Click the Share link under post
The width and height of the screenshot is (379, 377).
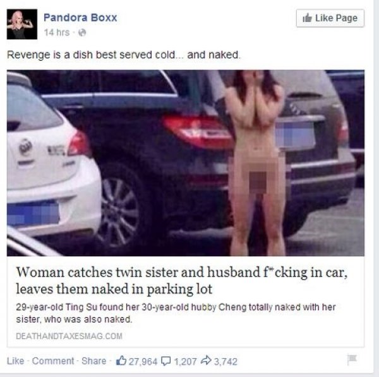pyautogui.click(x=93, y=361)
